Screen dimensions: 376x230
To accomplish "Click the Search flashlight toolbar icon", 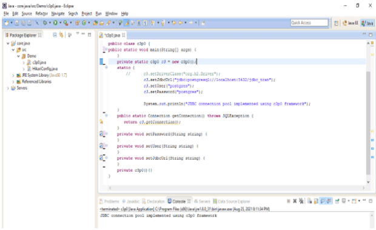I will (x=109, y=23).
